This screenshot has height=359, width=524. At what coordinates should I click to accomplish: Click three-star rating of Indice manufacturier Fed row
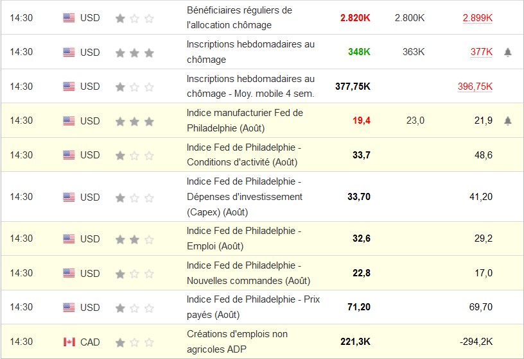pos(134,121)
